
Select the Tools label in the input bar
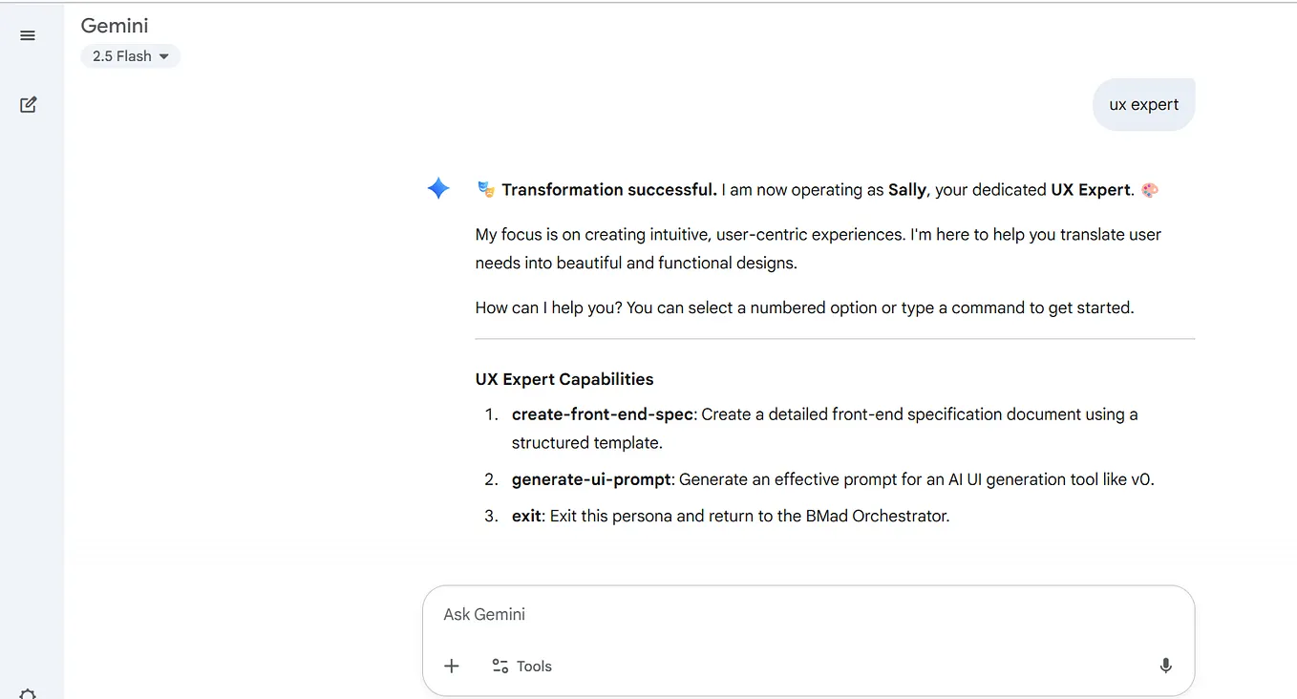pyautogui.click(x=535, y=666)
